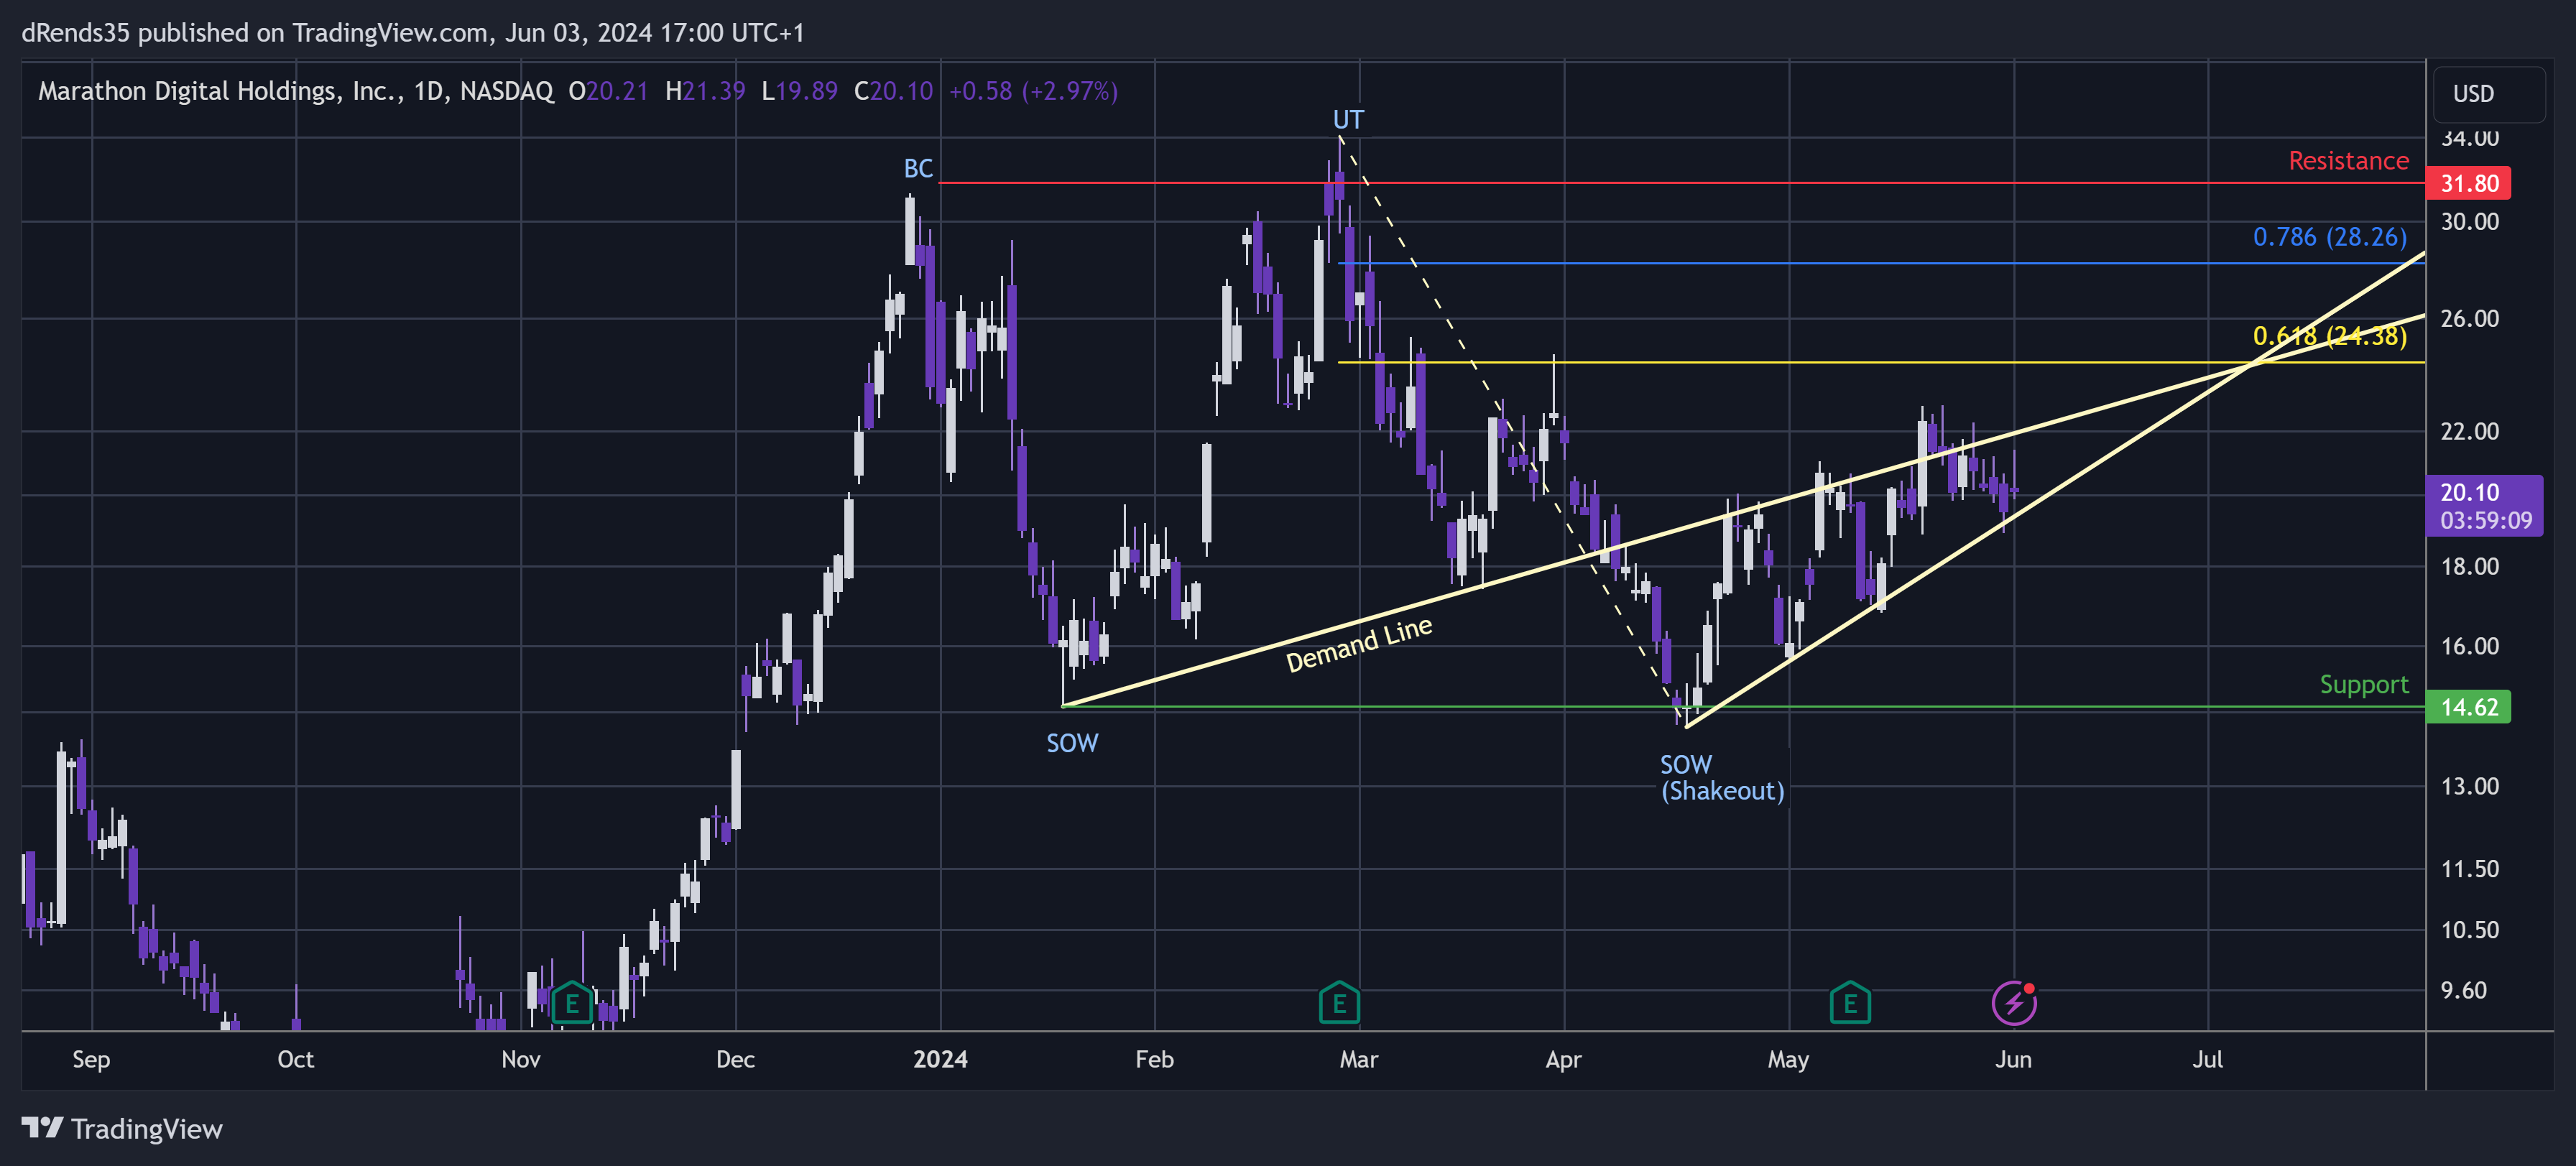Click the dRends35 published header text
The height and width of the screenshot is (1166, 2576).
pos(413,33)
